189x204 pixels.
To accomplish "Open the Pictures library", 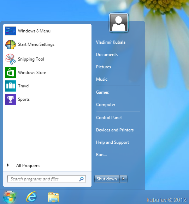I will (104, 67).
